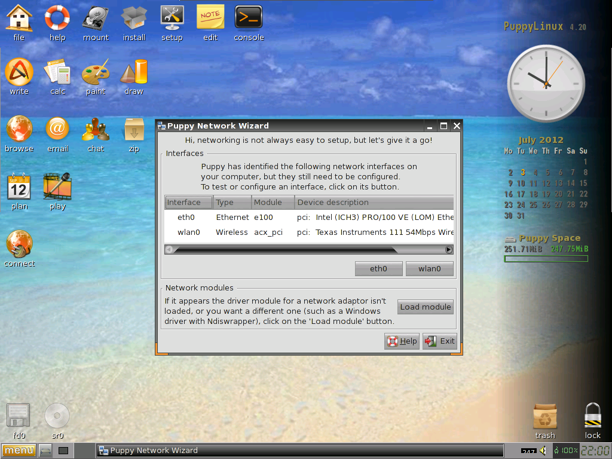
Task: Click the scrollbar right arrow in interface list
Action: (x=449, y=249)
